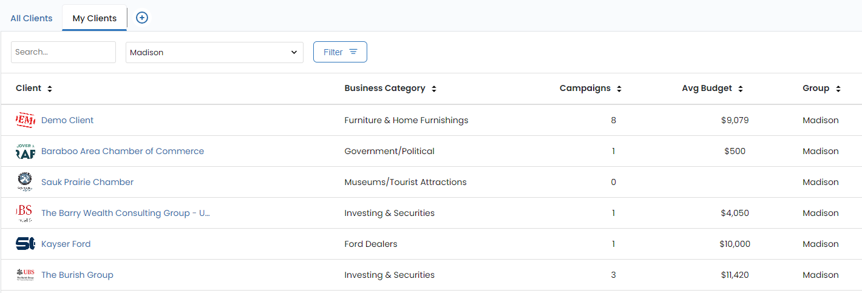Sort by Business Category column arrows
862x293 pixels.
(x=434, y=89)
